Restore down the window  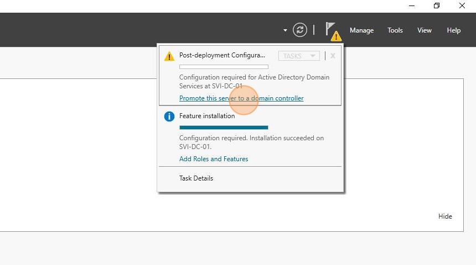click(437, 6)
